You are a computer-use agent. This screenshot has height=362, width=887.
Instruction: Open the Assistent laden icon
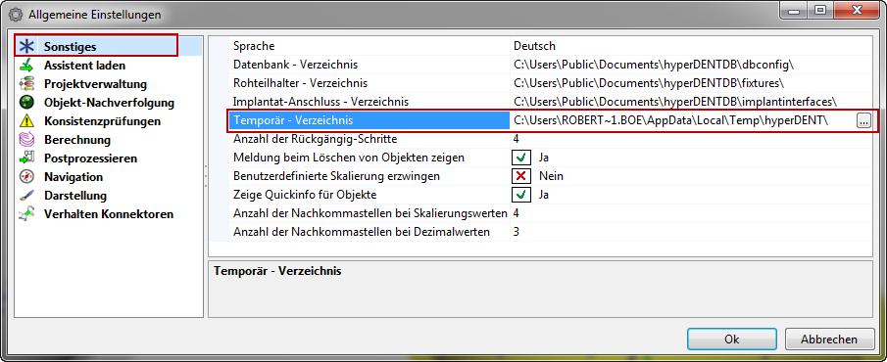[26, 66]
